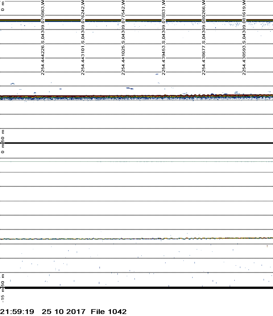Viewport: 273px width, 316px height.
Task: Click the thick black bar under lower echogram
Action: click(136, 288)
